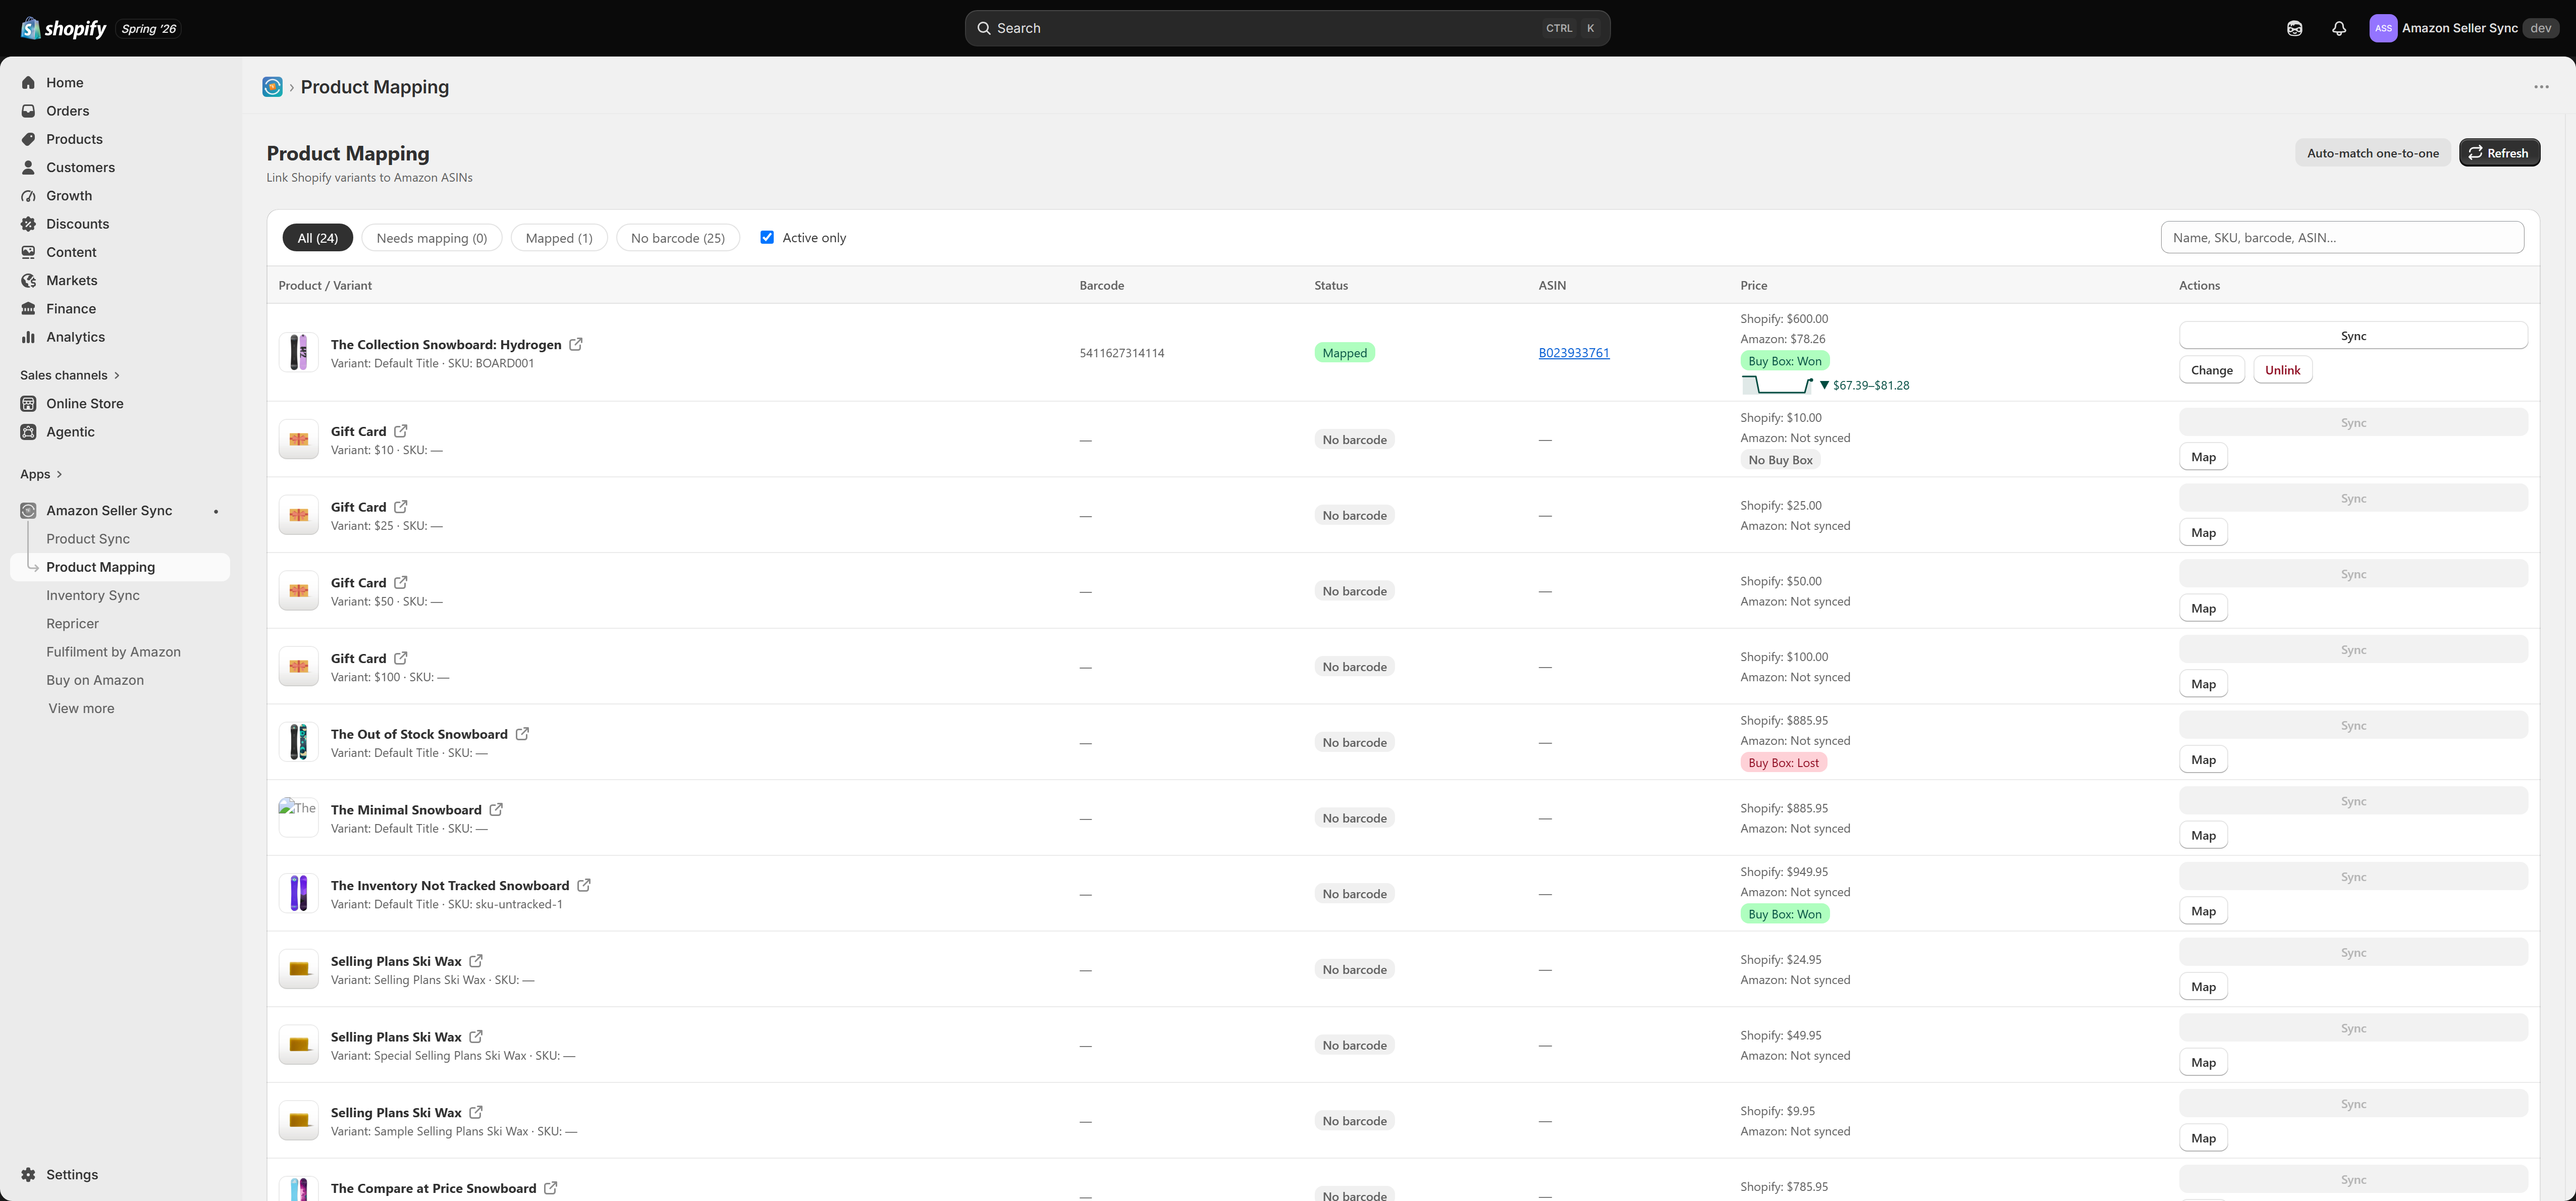Select the Needs mapping (0) tab
This screenshot has width=2576, height=1201.
[432, 238]
